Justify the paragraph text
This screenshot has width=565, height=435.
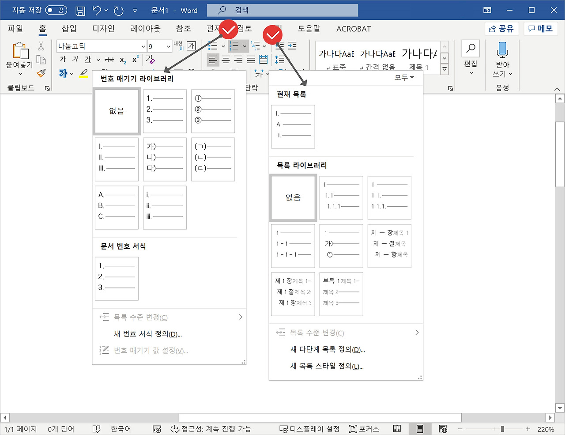251,60
